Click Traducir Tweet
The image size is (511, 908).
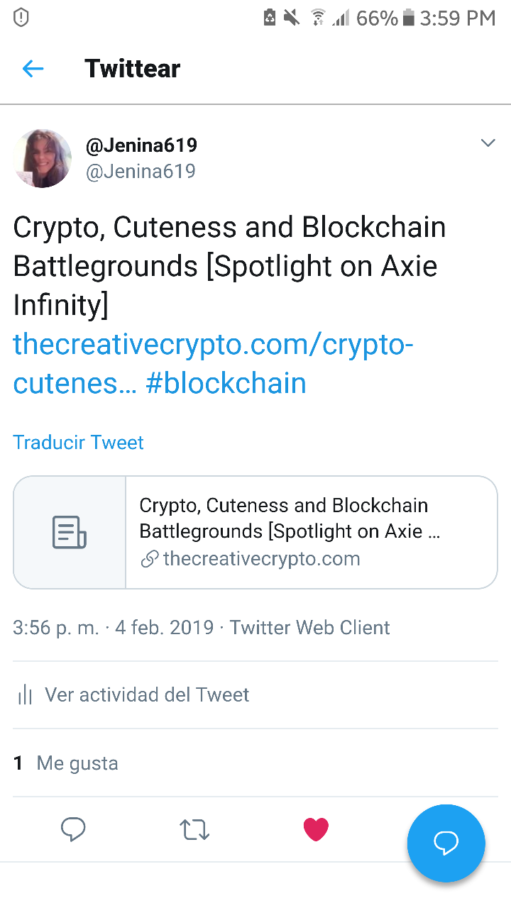[78, 443]
